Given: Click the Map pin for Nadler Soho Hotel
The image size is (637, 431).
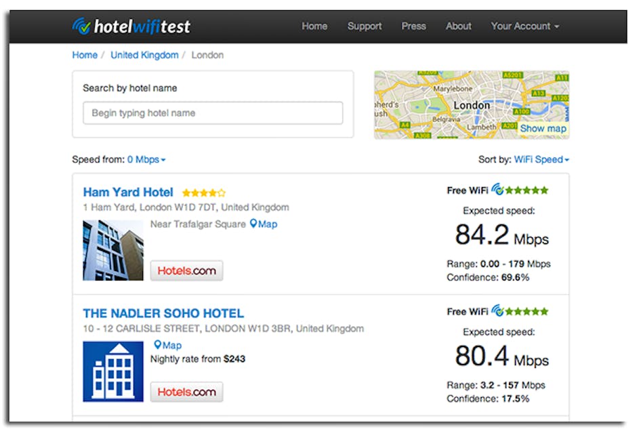Looking at the screenshot, I should coord(167,345).
